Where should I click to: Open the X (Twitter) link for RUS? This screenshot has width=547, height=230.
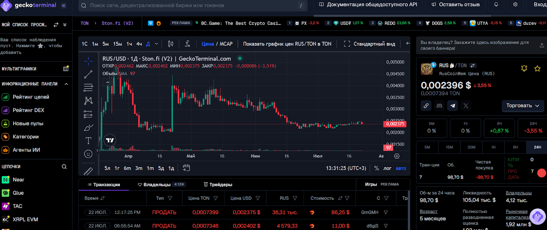click(466, 106)
